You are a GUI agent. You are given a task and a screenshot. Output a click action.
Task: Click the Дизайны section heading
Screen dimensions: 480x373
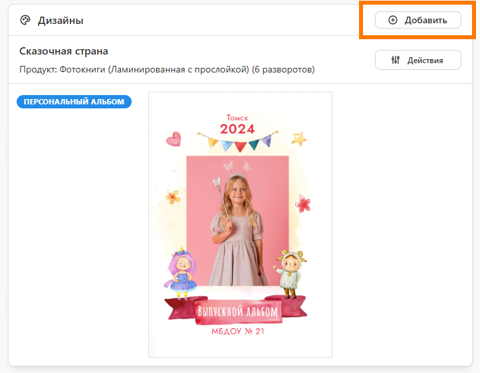click(60, 21)
